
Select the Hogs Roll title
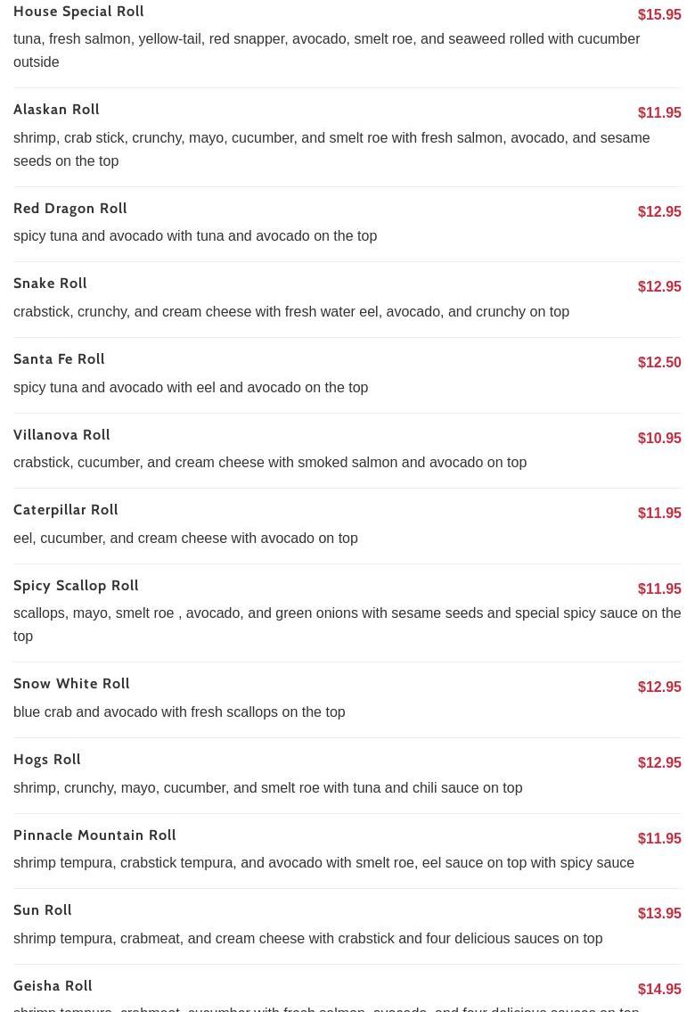tap(47, 760)
